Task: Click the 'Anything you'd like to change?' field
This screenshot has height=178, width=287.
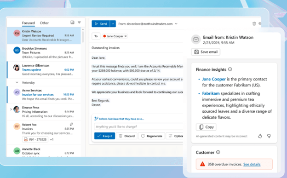Action: [138, 126]
